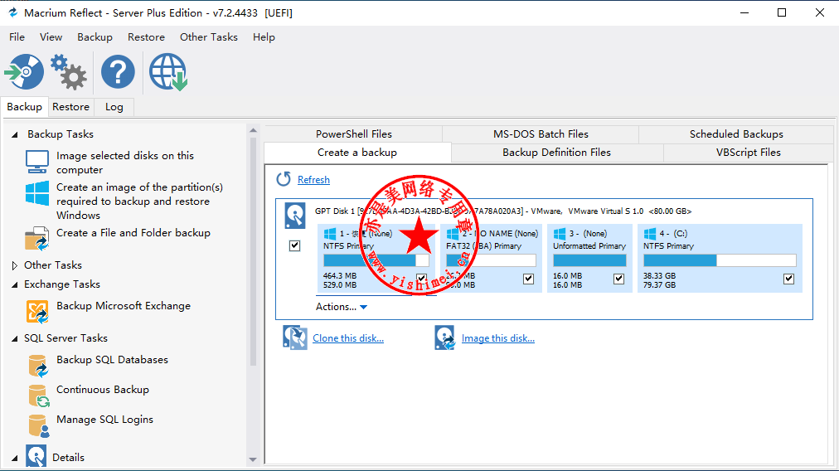Collapse the Exchange Tasks section
839x471 pixels.
tap(15, 284)
